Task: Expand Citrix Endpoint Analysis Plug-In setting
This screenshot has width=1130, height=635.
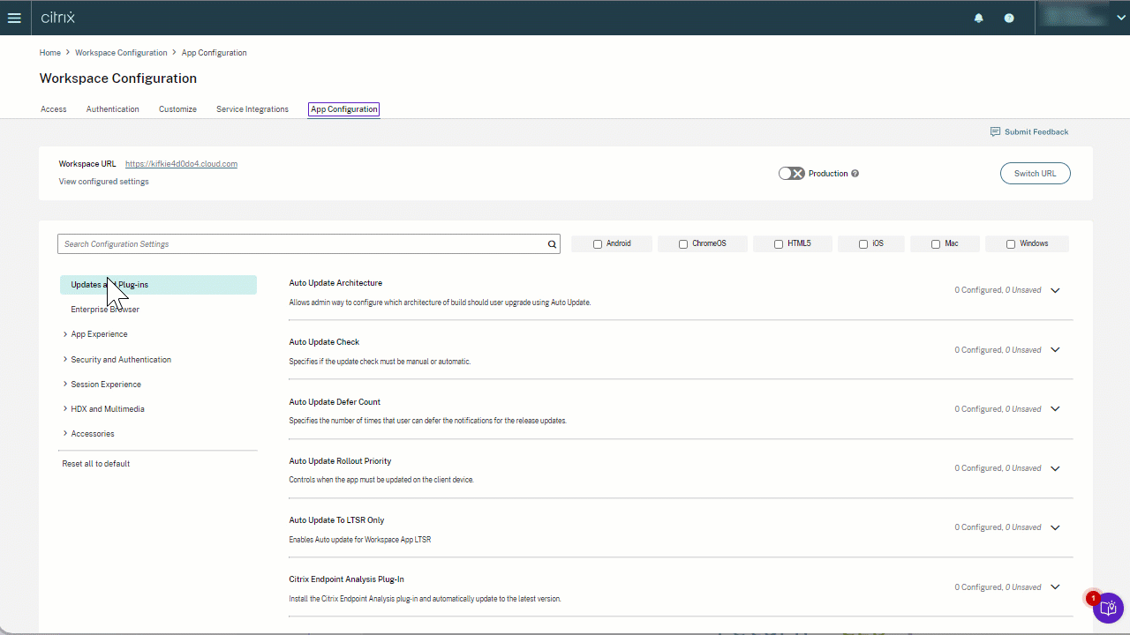Action: [x=1055, y=587]
